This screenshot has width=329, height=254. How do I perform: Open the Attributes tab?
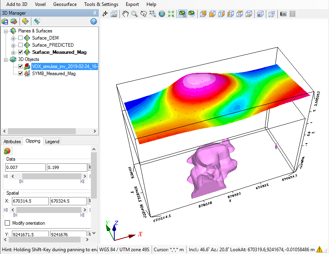coord(12,142)
